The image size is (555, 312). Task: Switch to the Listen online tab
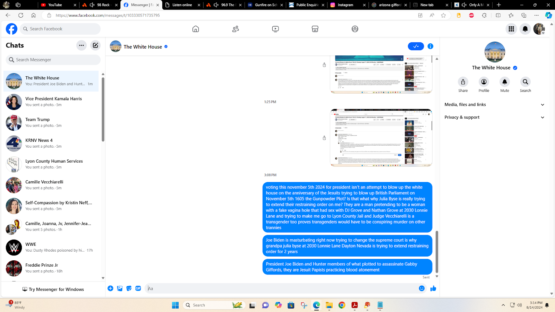coord(183,5)
